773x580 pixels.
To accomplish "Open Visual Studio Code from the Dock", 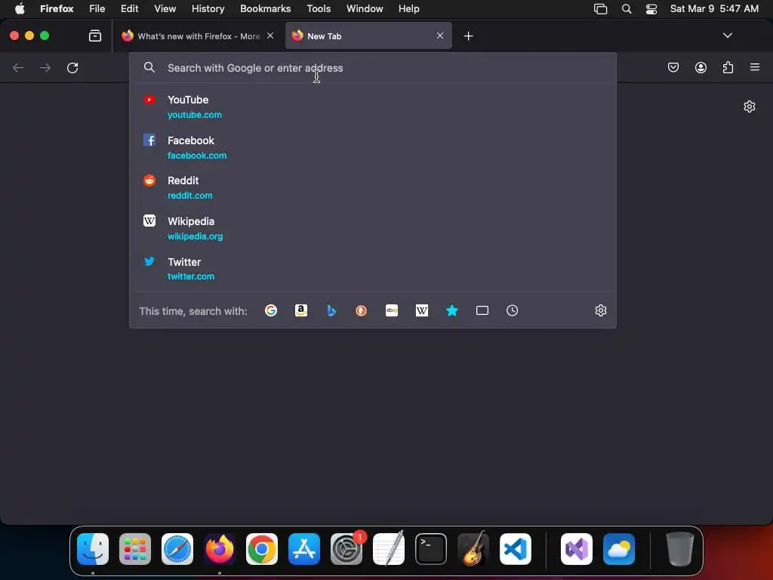I will 516,549.
